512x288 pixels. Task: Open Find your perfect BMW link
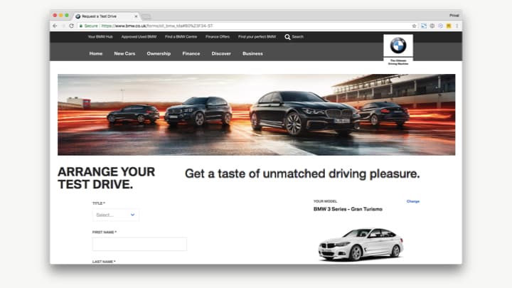[x=257, y=37]
